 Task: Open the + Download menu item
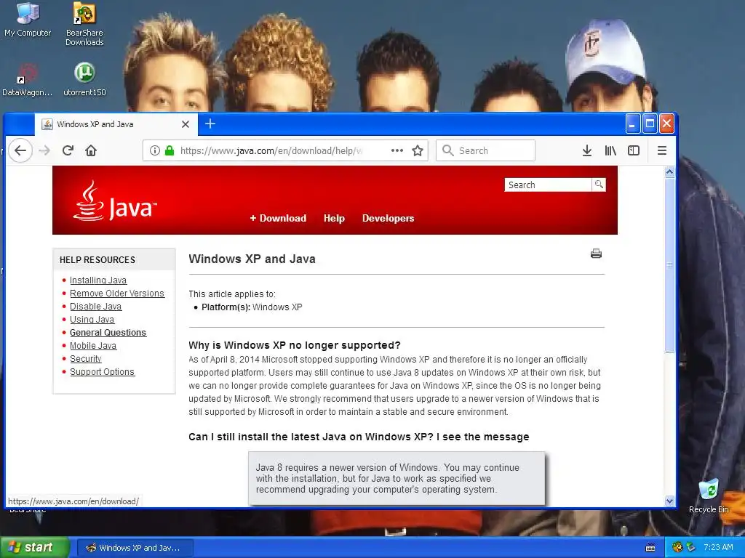[278, 218]
